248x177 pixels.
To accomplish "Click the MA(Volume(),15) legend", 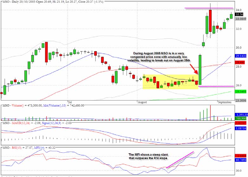I will point(55,106).
